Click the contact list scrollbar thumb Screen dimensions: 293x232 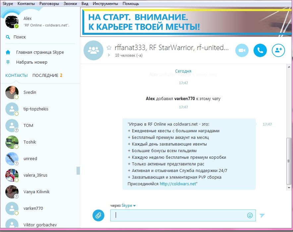[78, 171]
